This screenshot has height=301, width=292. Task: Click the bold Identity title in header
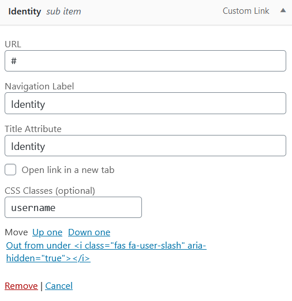coord(25,12)
